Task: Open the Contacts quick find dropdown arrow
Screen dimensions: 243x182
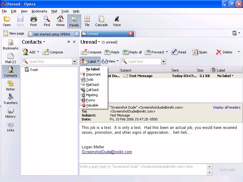Action: click(74, 62)
